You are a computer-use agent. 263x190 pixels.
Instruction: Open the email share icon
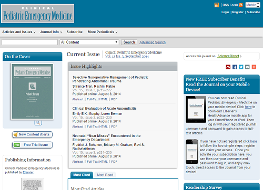coord(247,67)
